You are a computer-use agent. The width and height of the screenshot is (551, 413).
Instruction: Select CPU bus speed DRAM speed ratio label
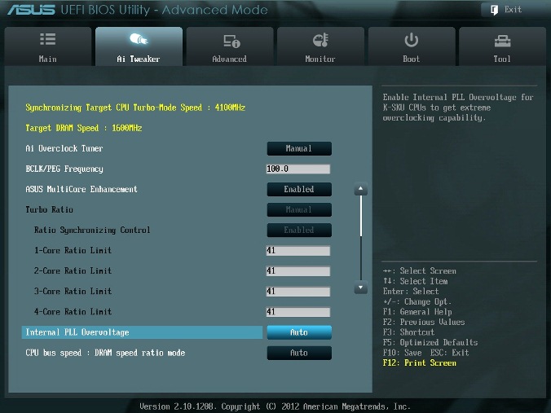click(105, 353)
